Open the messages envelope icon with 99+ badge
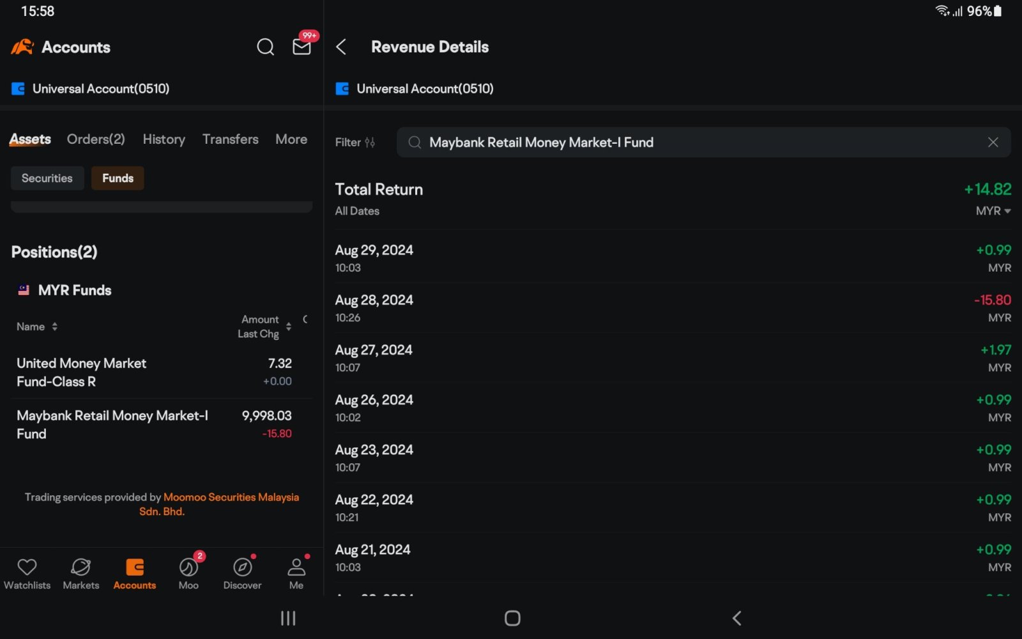This screenshot has height=639, width=1022. tap(302, 47)
